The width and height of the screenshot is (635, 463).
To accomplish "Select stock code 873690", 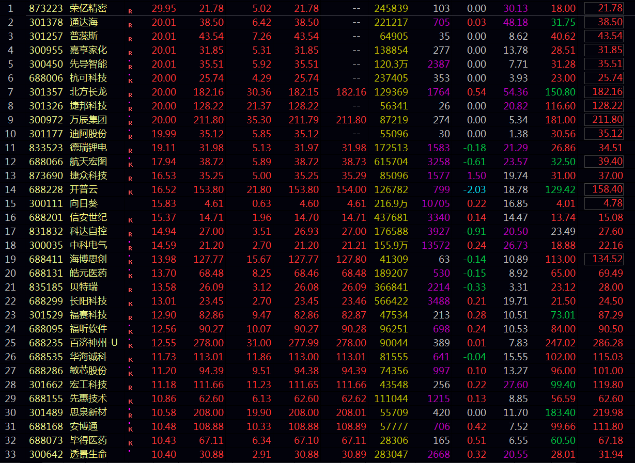I will (x=46, y=175).
